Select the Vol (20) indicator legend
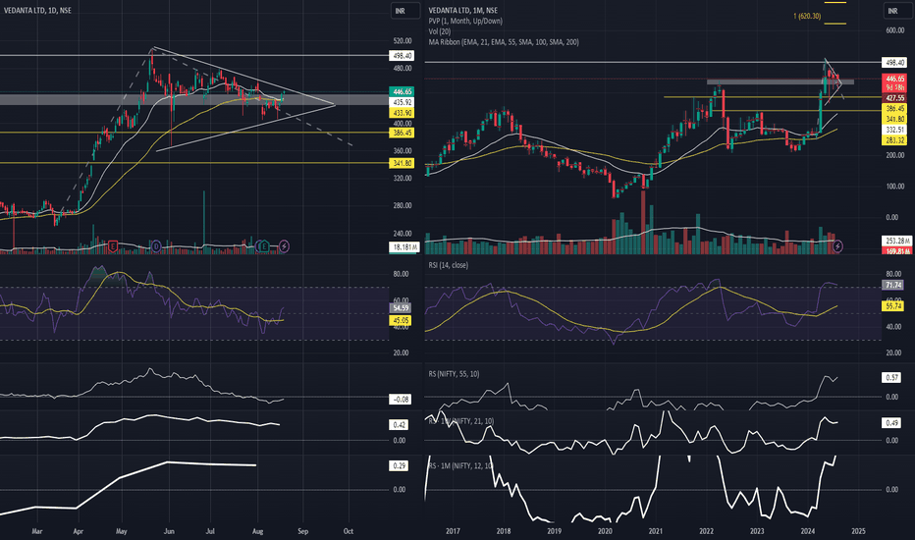 [440, 31]
